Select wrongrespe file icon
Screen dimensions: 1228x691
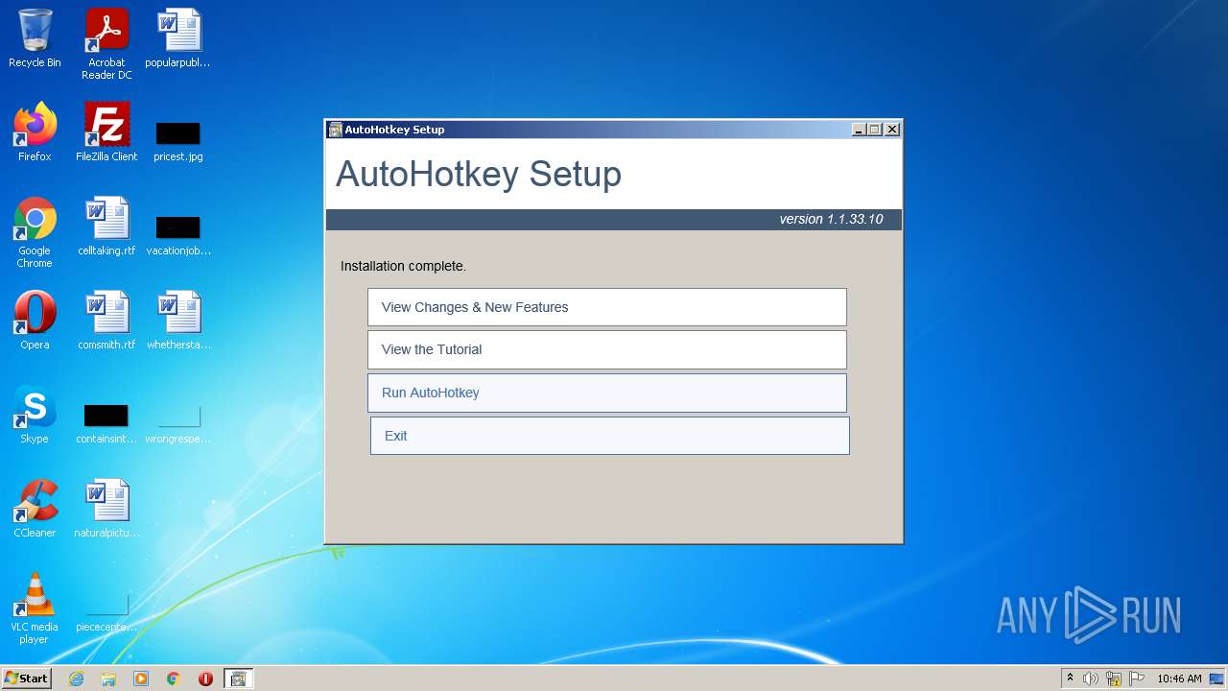click(178, 424)
